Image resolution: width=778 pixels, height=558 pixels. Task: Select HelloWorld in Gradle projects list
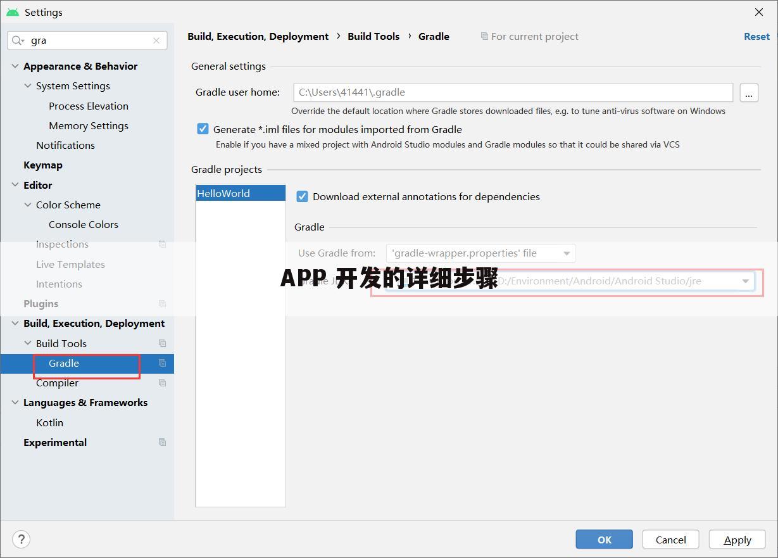click(241, 194)
